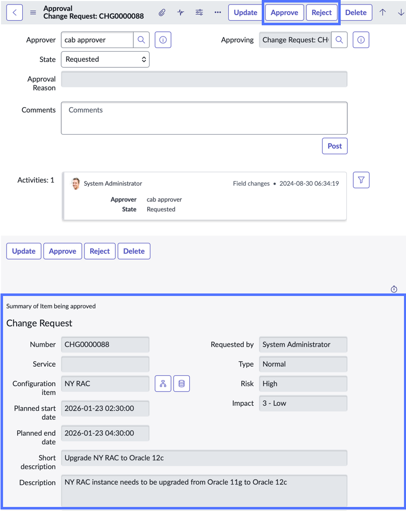Click the 'Activities: 1' label
The width and height of the screenshot is (406, 511).
[x=36, y=180]
